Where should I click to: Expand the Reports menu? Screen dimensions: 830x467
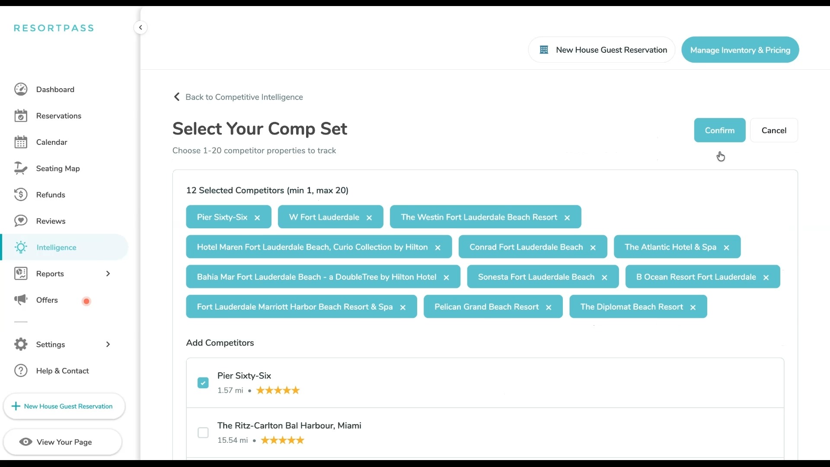tap(108, 274)
